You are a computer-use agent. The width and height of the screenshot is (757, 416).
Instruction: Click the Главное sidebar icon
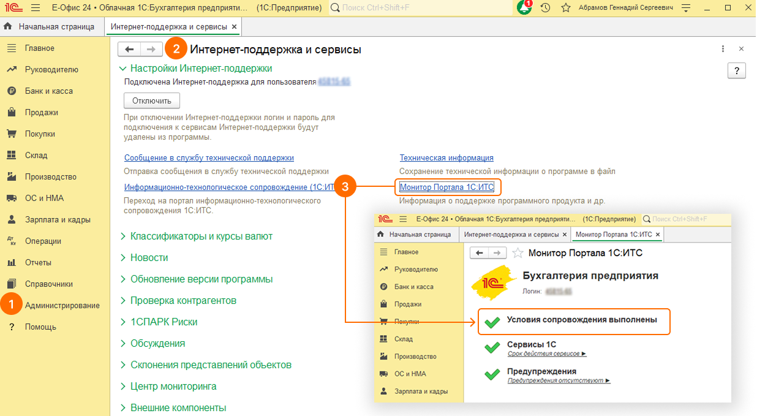click(x=11, y=48)
